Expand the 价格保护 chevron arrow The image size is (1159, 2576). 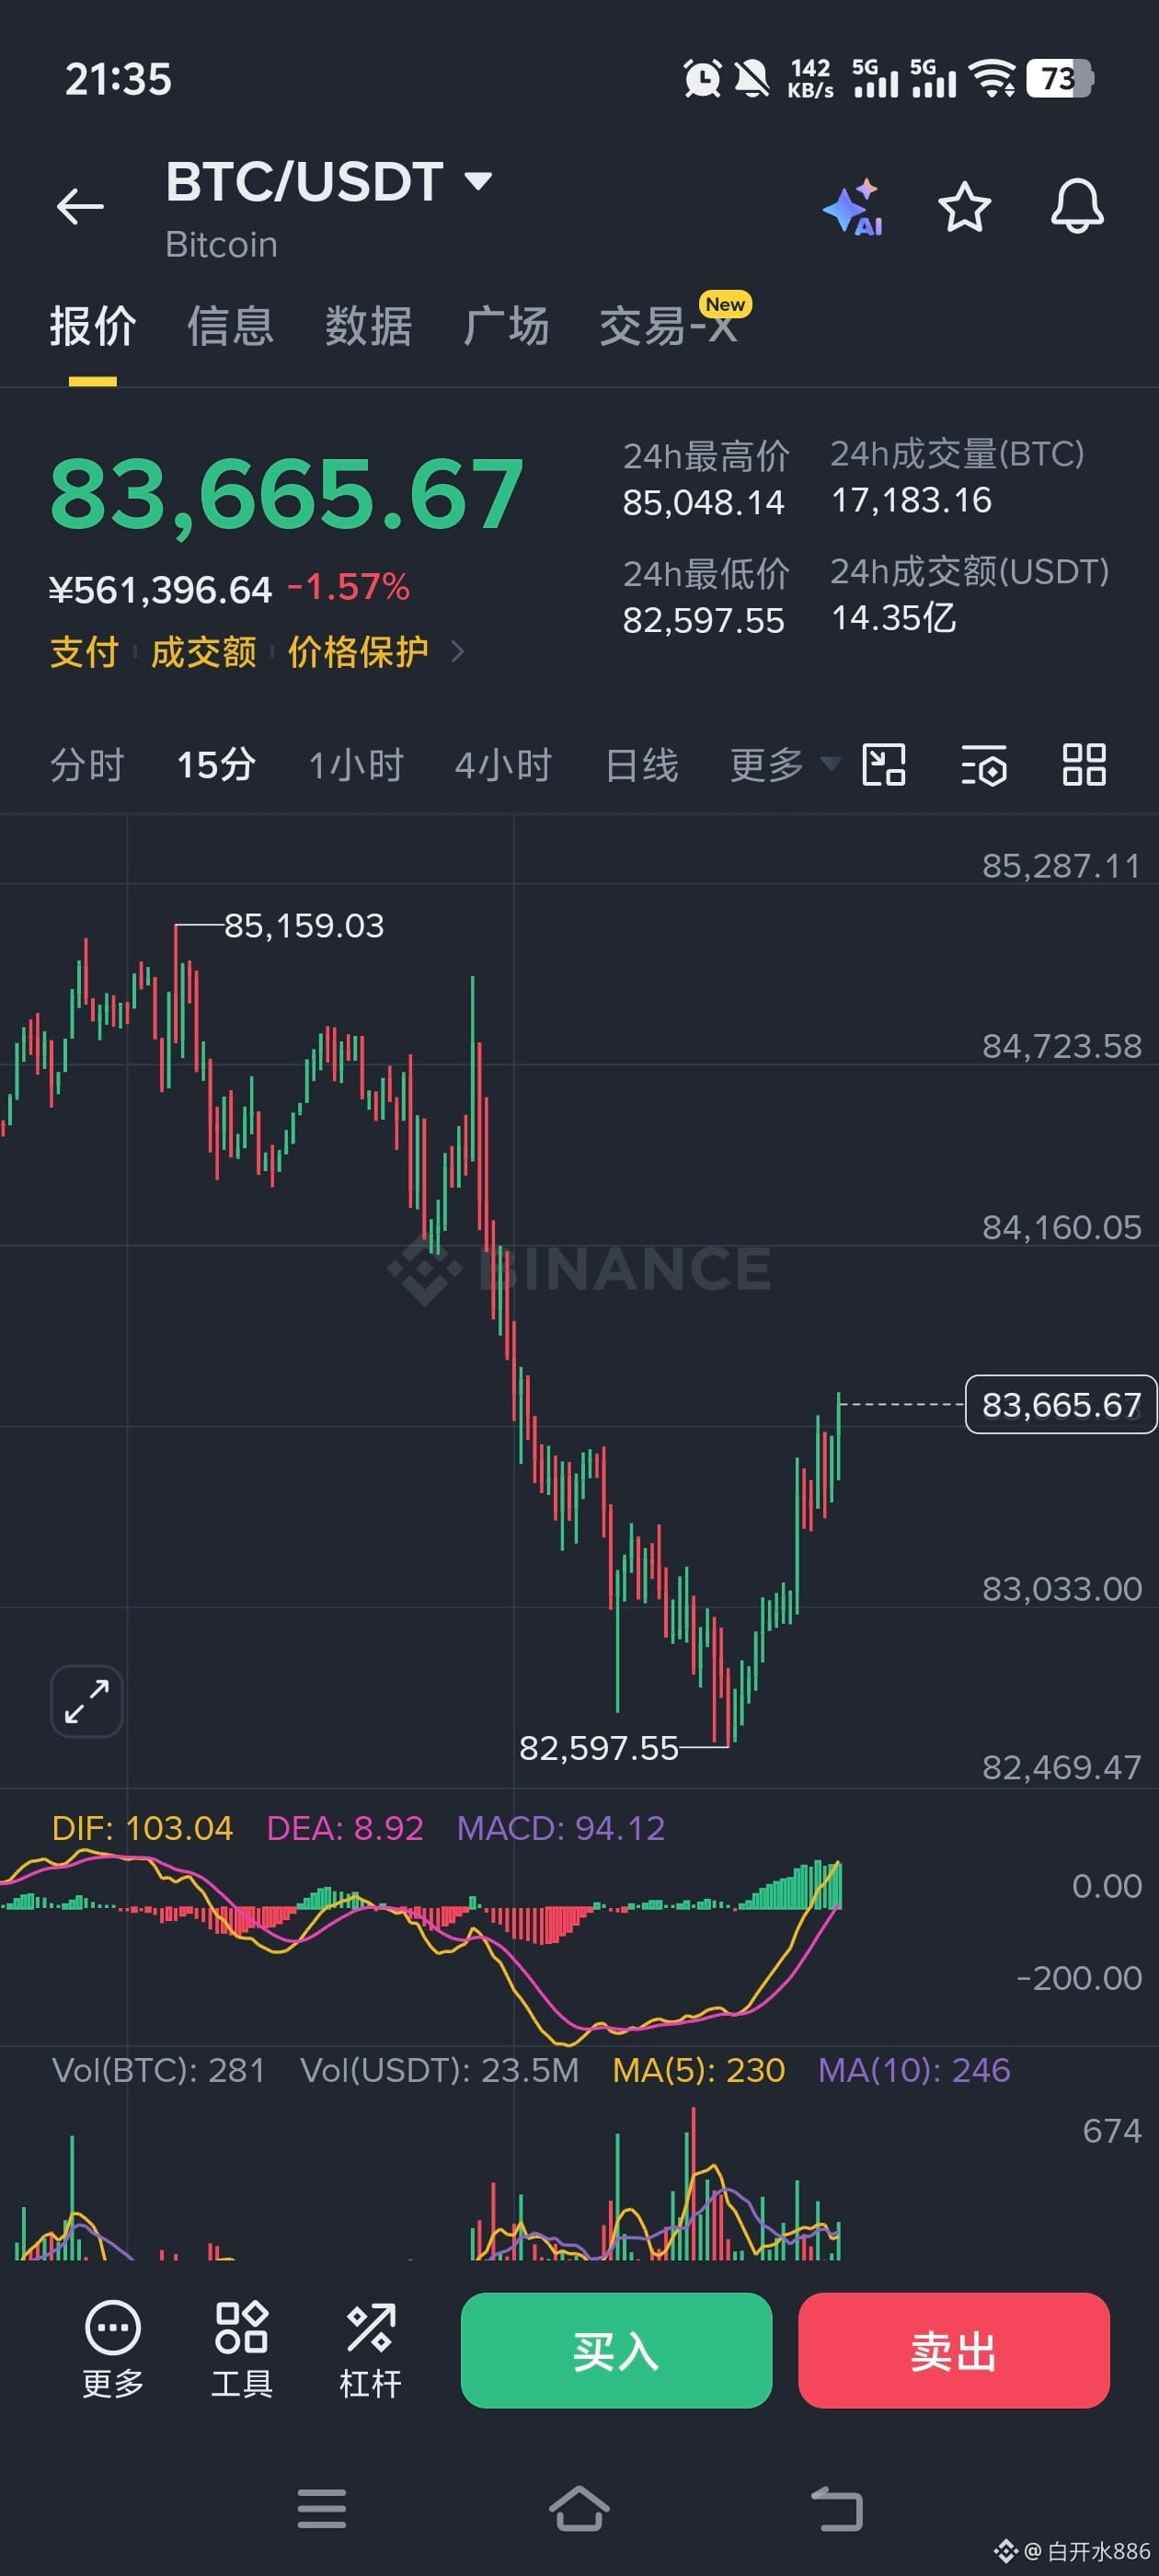pyautogui.click(x=458, y=652)
